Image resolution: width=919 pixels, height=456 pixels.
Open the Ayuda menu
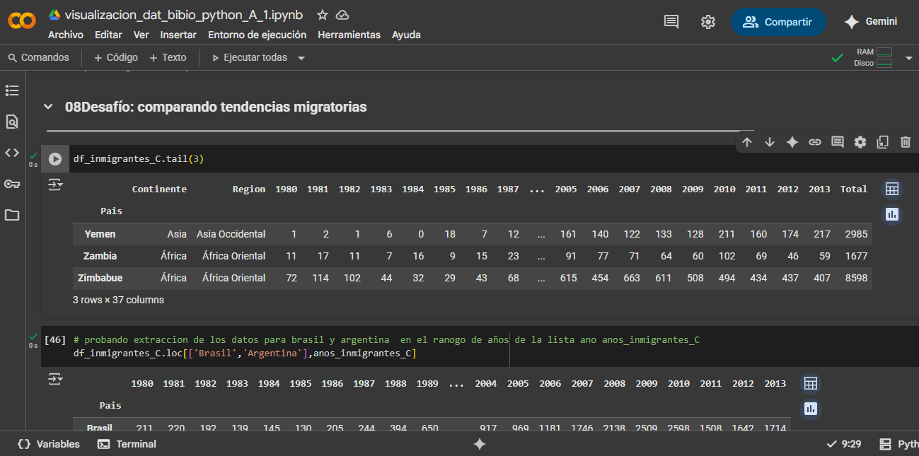tap(406, 35)
